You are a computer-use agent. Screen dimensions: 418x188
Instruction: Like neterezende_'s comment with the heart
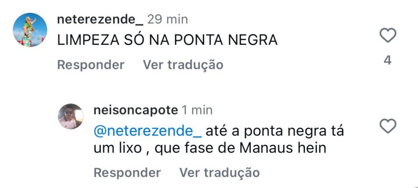coord(388,36)
